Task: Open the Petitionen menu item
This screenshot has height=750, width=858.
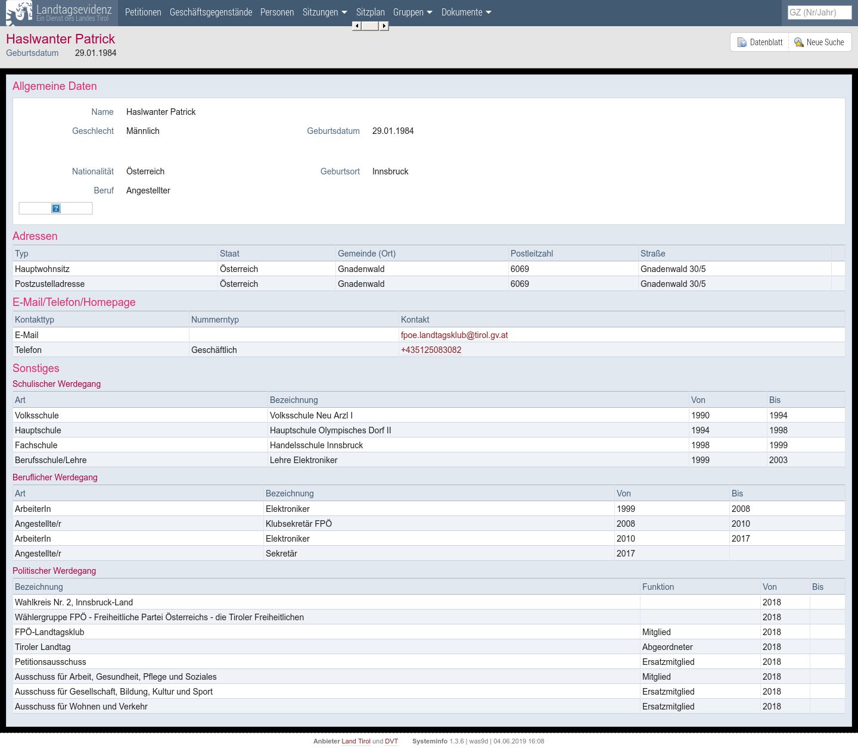Action: [x=143, y=12]
